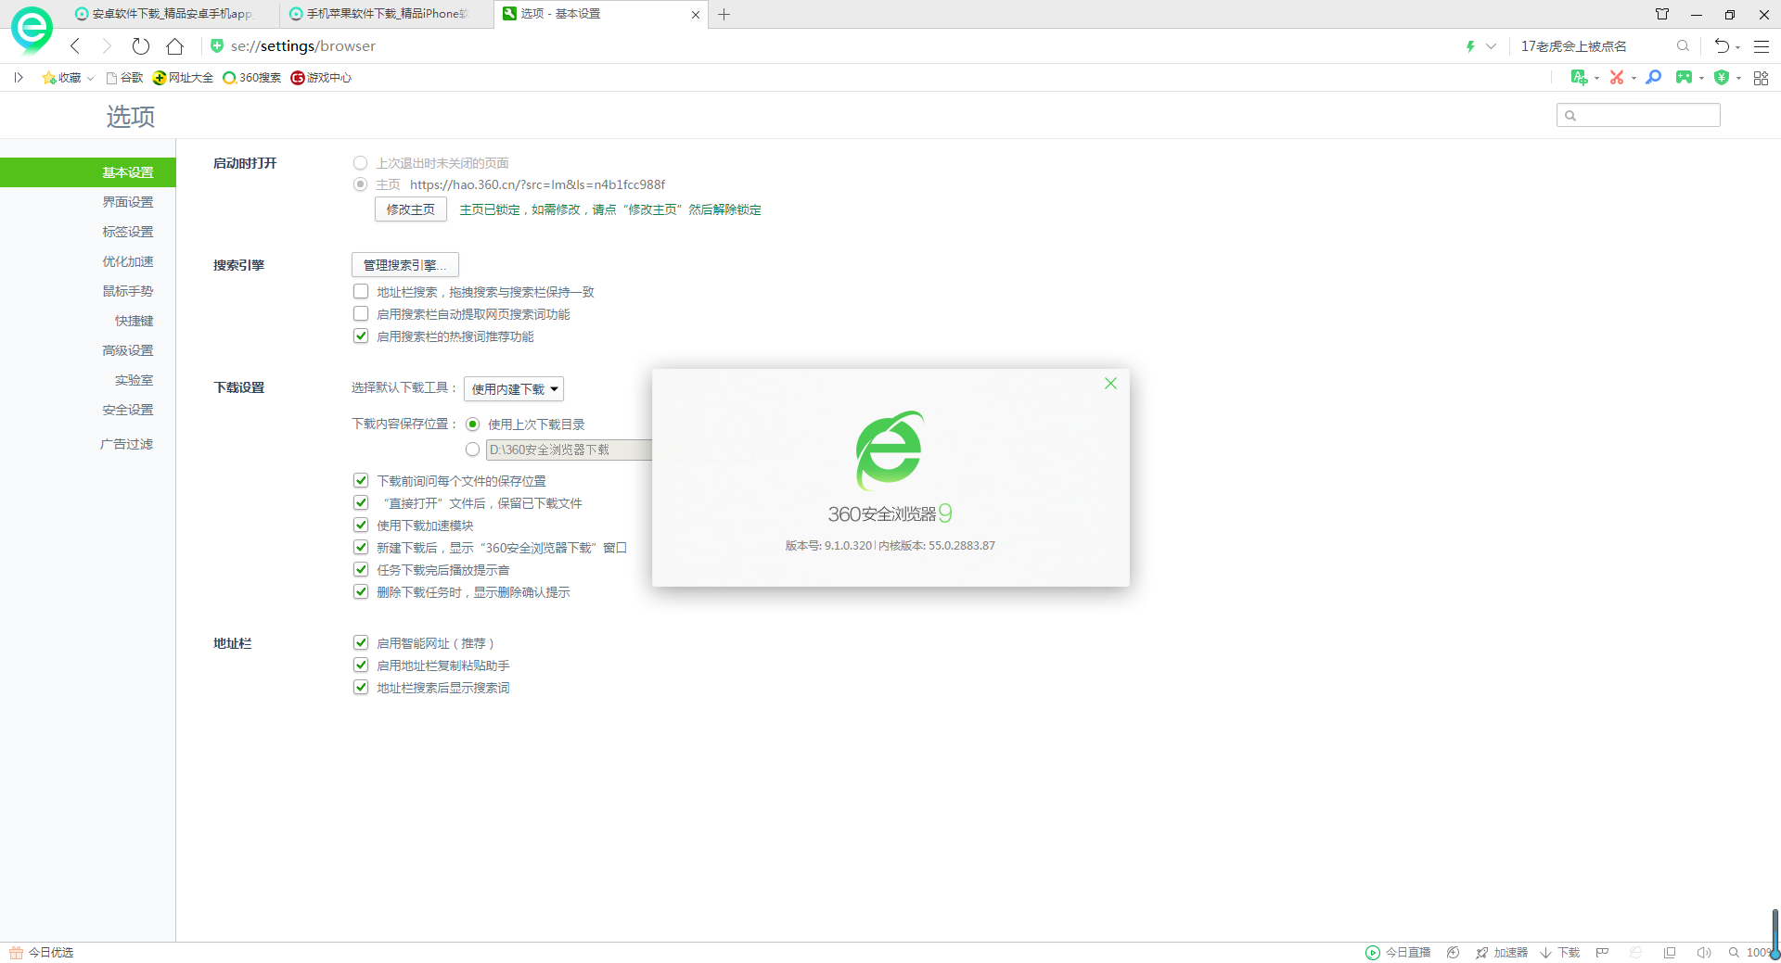Uncheck 启用地址栏复制粘贴助手
This screenshot has height=963, width=1781.
[361, 665]
